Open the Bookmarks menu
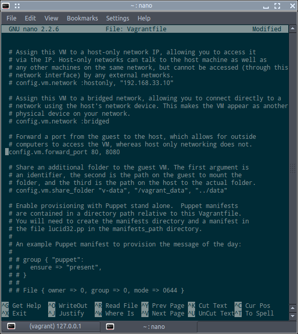The height and width of the screenshot is (334, 298). (82, 18)
